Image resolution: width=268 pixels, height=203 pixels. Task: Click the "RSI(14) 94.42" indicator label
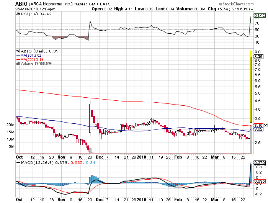pos(36,14)
